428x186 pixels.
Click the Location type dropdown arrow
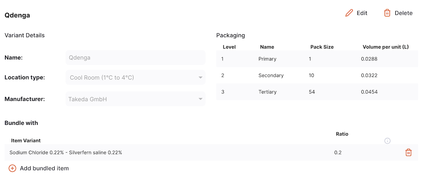[x=200, y=78]
